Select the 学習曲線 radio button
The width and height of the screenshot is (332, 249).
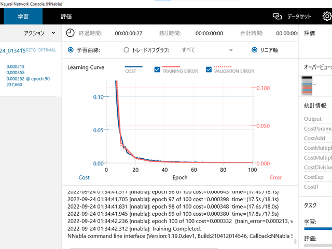click(x=71, y=50)
